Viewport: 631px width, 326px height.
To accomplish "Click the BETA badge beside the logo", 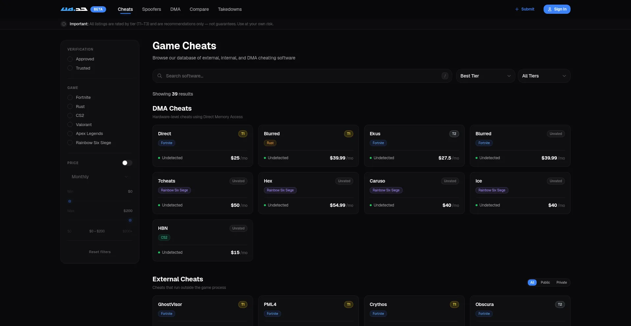I will click(x=98, y=9).
